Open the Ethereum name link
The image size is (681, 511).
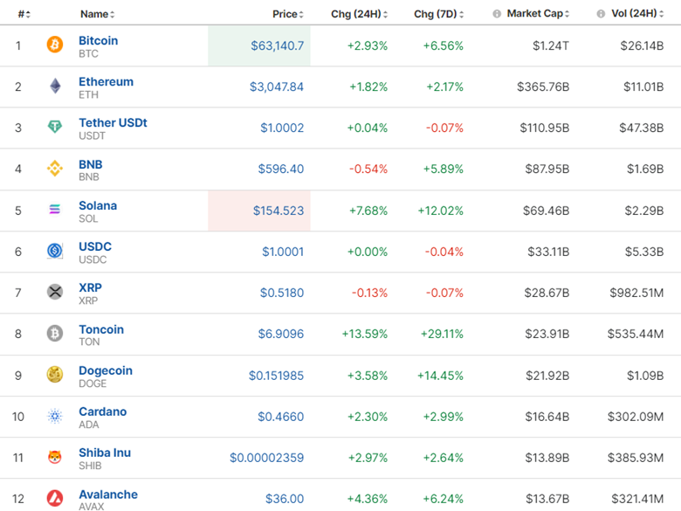(x=106, y=82)
